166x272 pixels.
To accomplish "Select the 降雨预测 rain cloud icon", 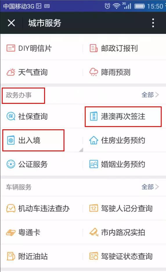I will coord(93,72).
